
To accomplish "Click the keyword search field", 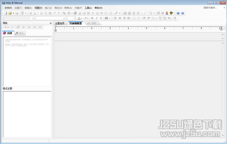I will (x=213, y=8).
